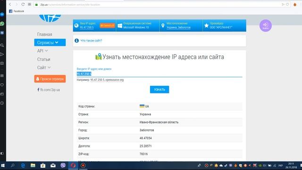Open the bookmarks heart in sidebar
The height and width of the screenshot is (170, 302).
tap(2, 85)
